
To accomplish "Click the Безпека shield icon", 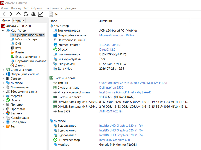I will (8, 113).
